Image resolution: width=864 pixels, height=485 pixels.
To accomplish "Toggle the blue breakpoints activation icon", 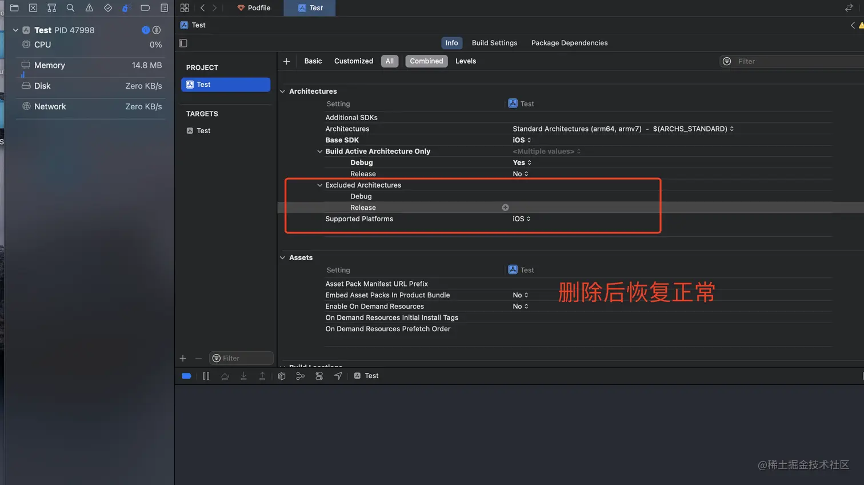I will point(186,376).
